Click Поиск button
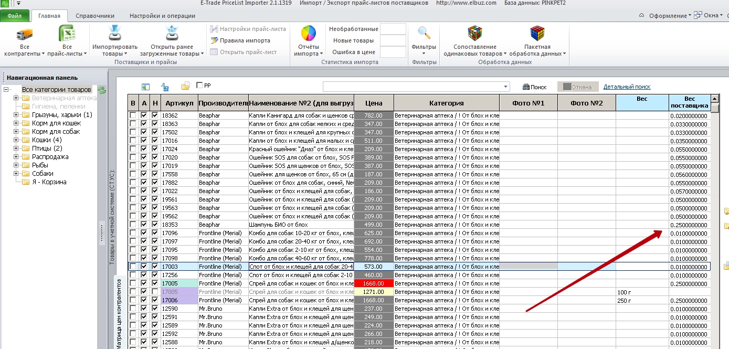The width and height of the screenshot is (729, 349). click(534, 87)
